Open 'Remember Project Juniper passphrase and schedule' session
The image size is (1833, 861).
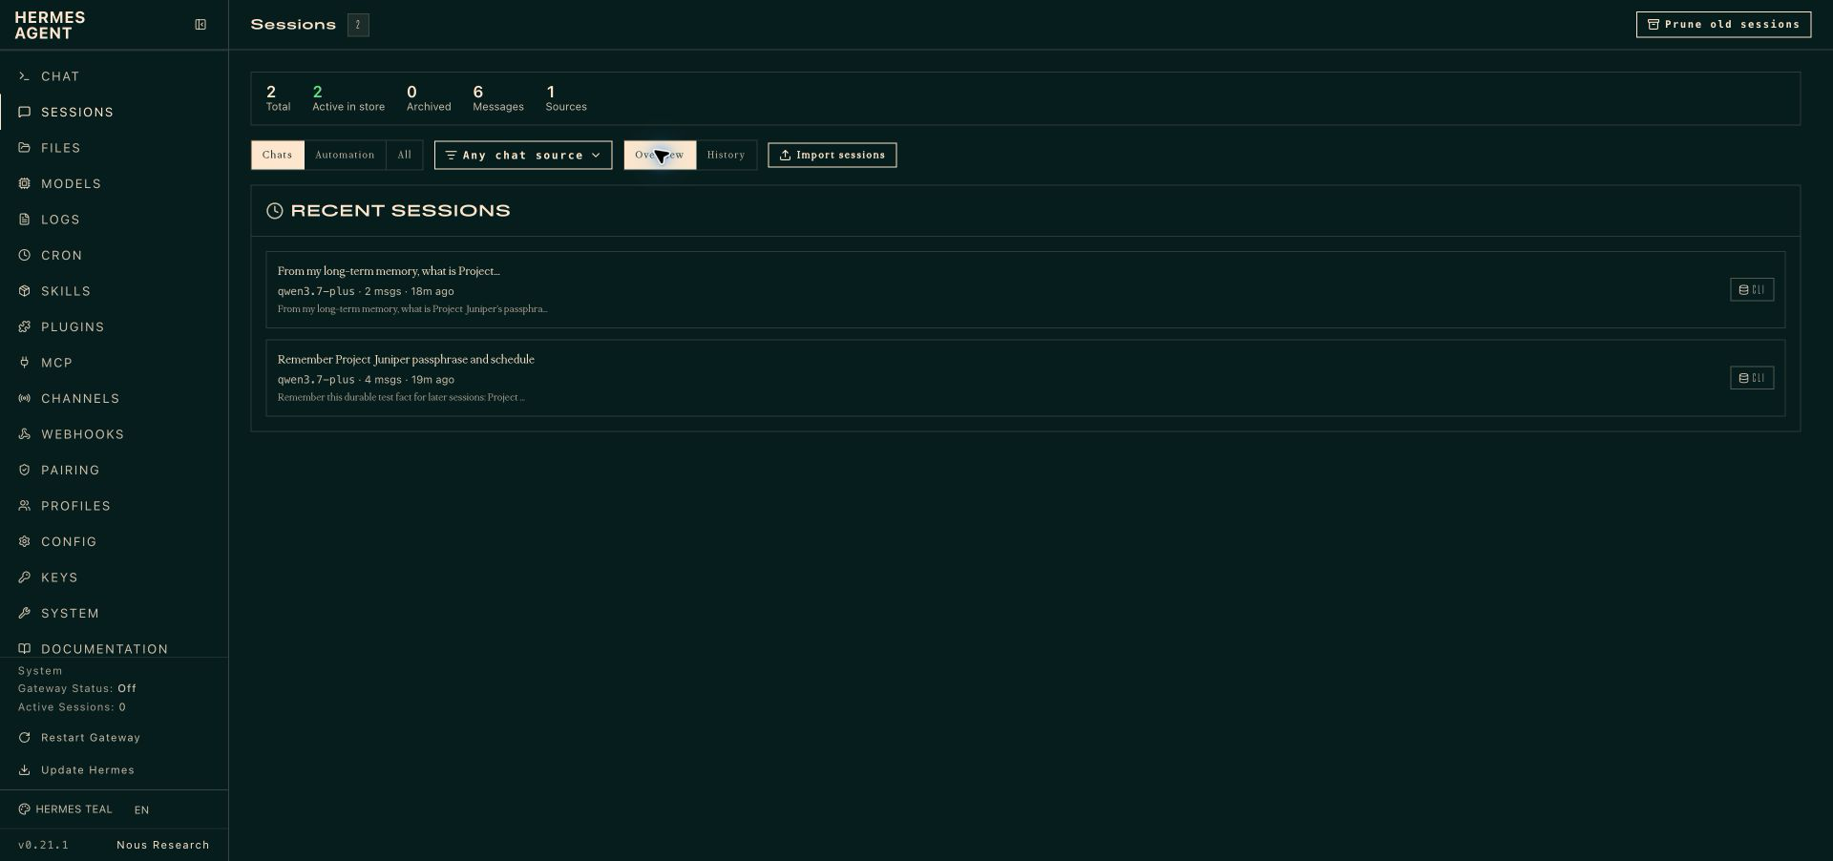[1025, 378]
